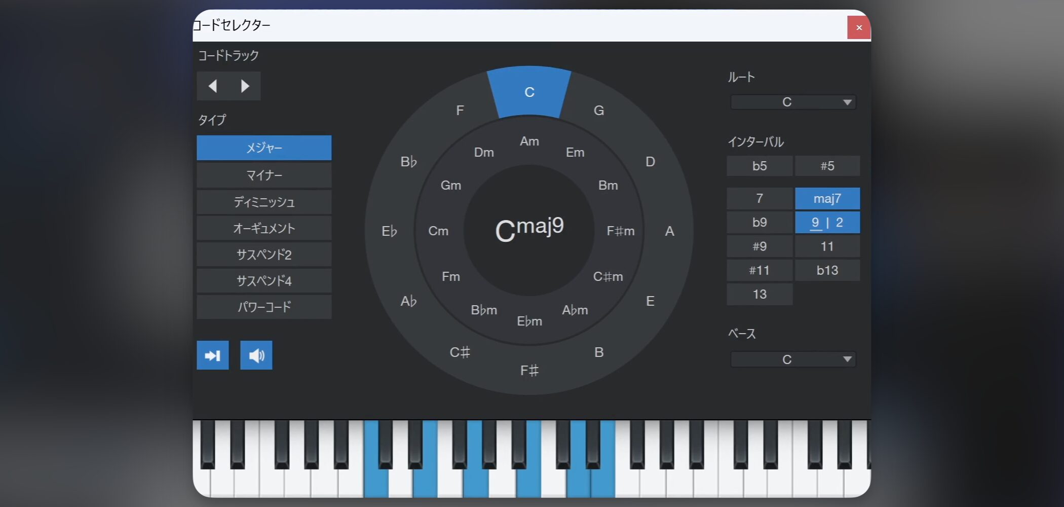Click the speaker audition chord icon
This screenshot has width=1064, height=507.
pyautogui.click(x=256, y=355)
